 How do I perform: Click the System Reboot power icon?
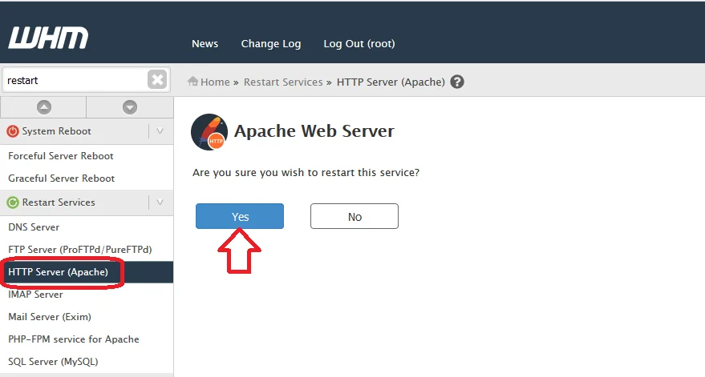click(13, 131)
